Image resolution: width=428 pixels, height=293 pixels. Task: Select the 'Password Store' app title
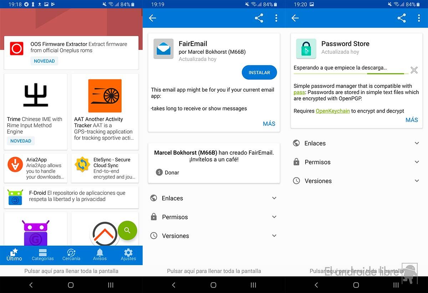pyautogui.click(x=345, y=43)
